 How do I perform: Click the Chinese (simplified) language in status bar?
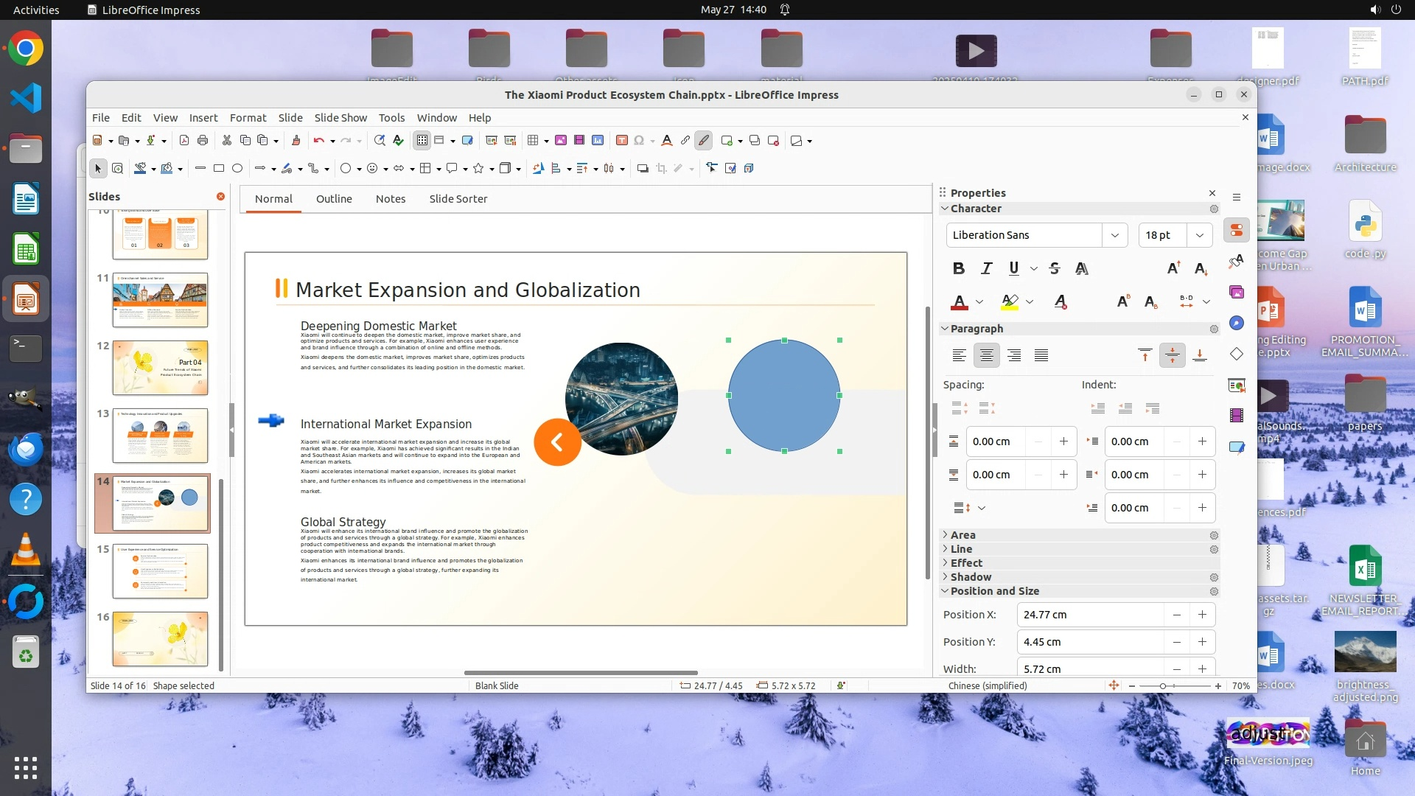pyautogui.click(x=988, y=686)
